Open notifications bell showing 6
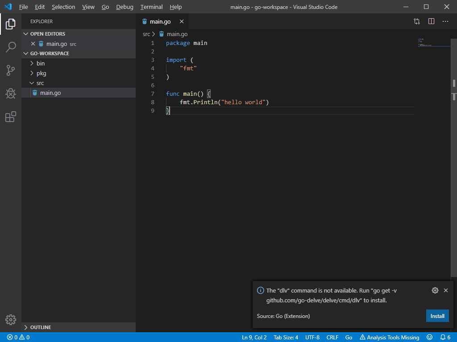Image resolution: width=457 pixels, height=342 pixels. pos(445,338)
